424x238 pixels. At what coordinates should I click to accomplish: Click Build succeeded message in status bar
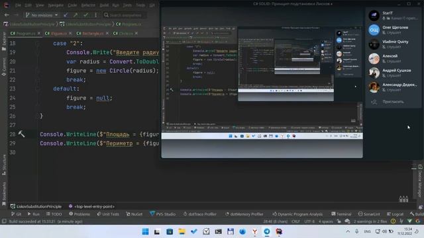pos(46,221)
